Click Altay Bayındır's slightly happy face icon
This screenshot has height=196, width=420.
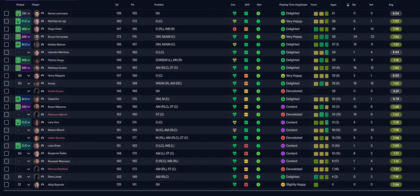[283, 185]
